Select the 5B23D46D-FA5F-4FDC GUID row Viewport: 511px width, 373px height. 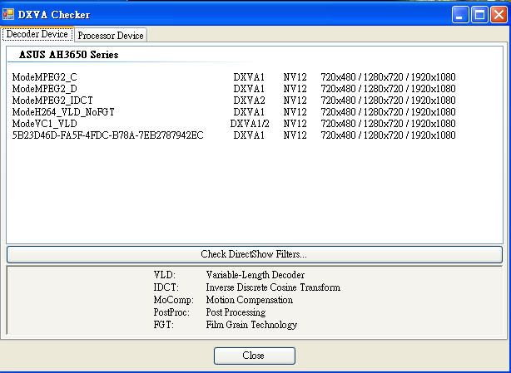(234, 135)
